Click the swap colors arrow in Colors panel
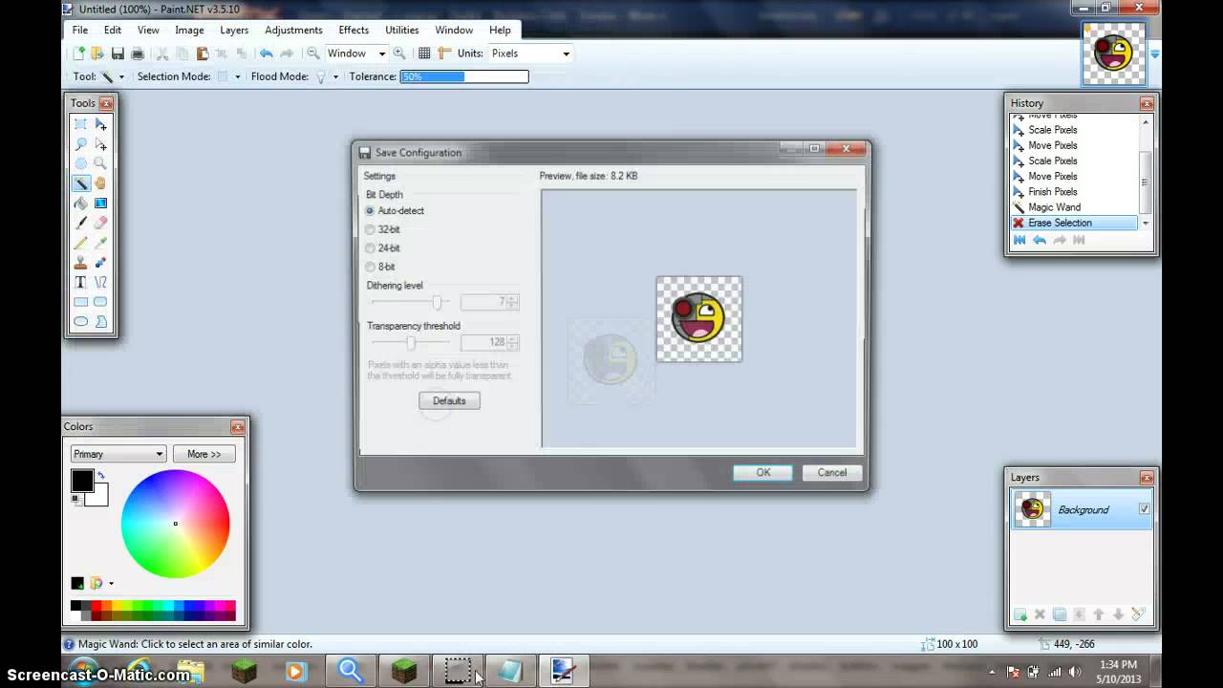The height and width of the screenshot is (688, 1223). point(100,476)
